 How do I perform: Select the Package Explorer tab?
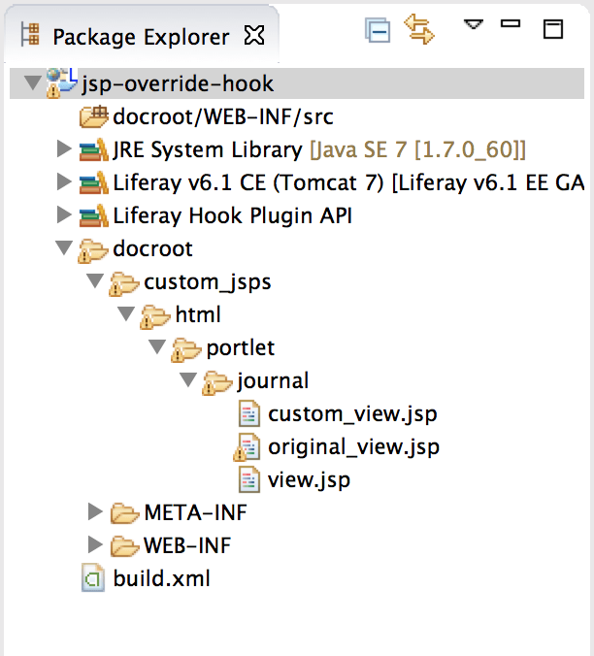tap(140, 37)
